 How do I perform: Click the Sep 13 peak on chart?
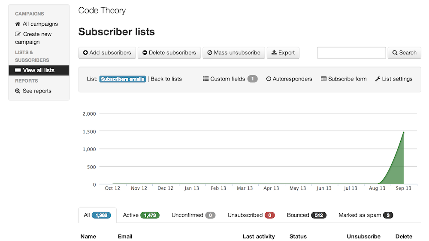[403, 132]
